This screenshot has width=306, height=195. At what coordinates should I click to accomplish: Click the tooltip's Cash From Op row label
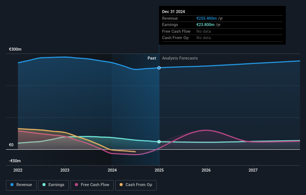point(175,38)
